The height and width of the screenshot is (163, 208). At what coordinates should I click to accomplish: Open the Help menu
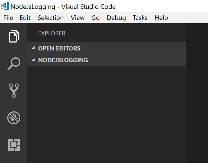[x=161, y=18]
